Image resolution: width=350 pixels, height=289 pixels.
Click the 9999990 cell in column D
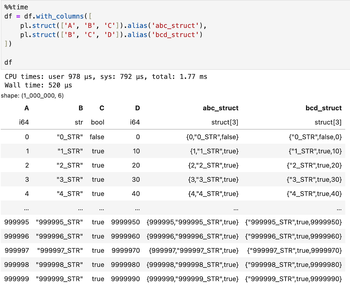(x=125, y=279)
